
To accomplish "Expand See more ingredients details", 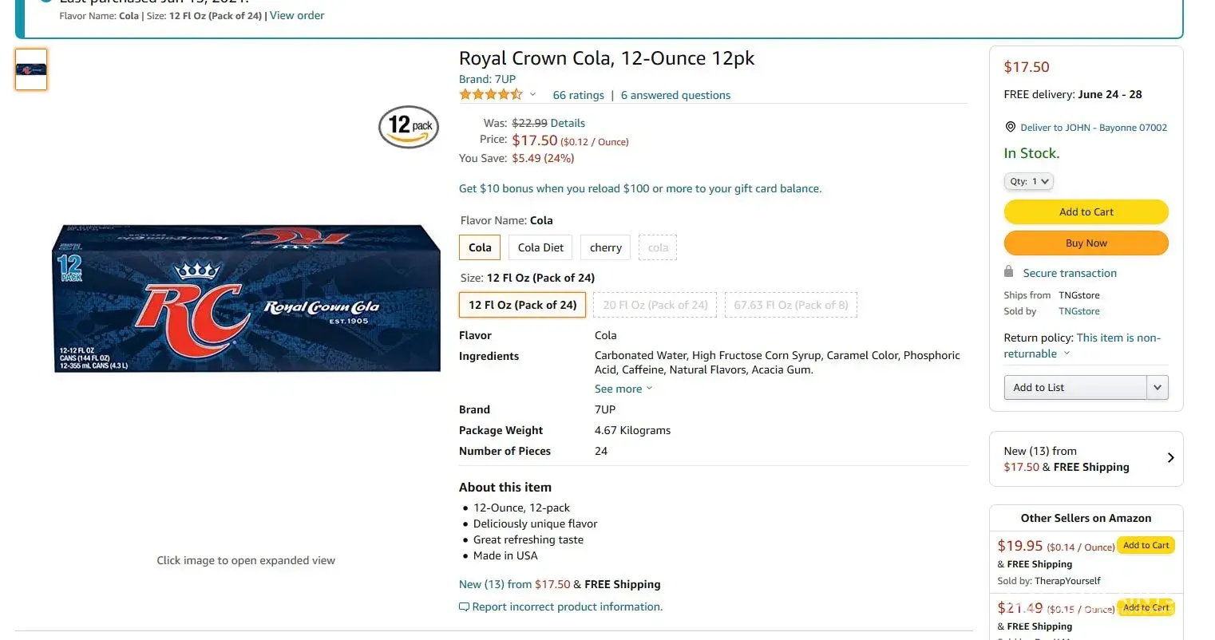I will coord(623,389).
